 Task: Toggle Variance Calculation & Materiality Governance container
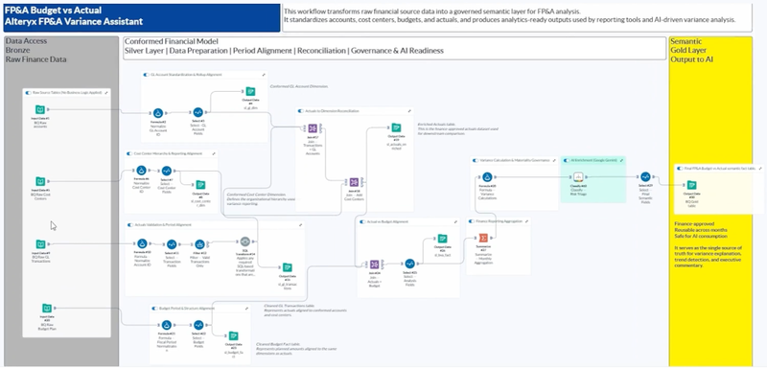pos(475,160)
